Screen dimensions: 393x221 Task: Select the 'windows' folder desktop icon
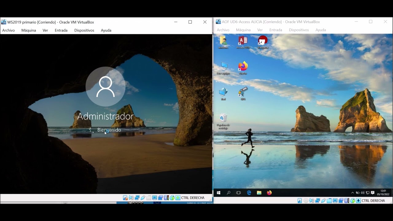point(223,42)
